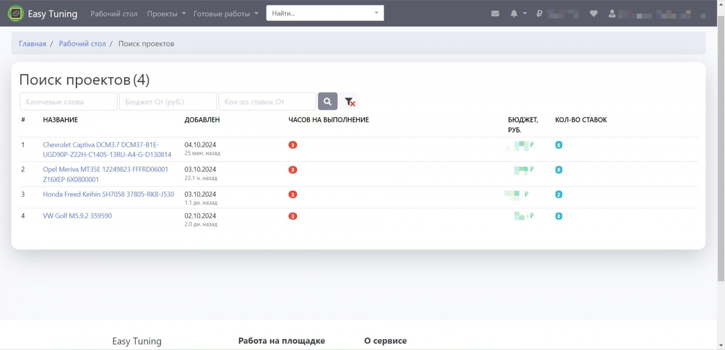This screenshot has height=350, width=725.
Task: Open Chevrolet Captiva DCM3.7 project
Action: pyautogui.click(x=107, y=150)
